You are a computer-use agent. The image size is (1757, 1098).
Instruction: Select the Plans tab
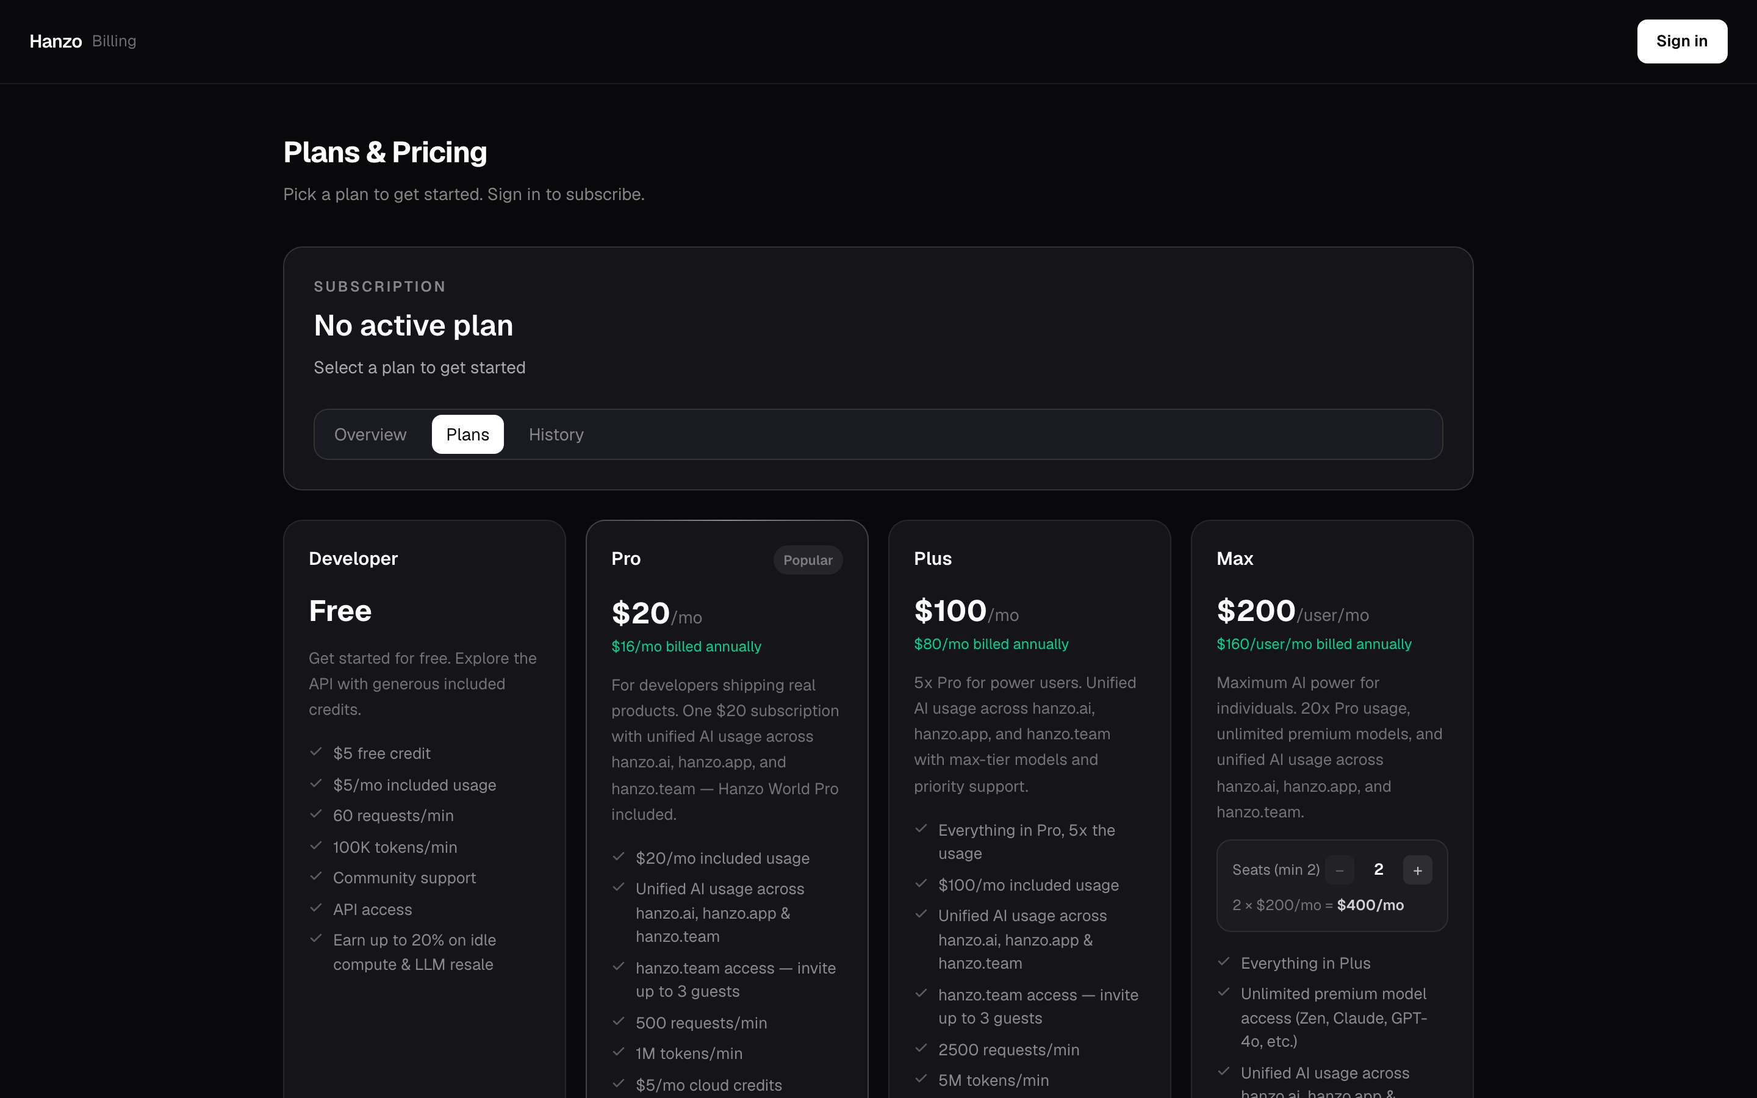coord(467,434)
